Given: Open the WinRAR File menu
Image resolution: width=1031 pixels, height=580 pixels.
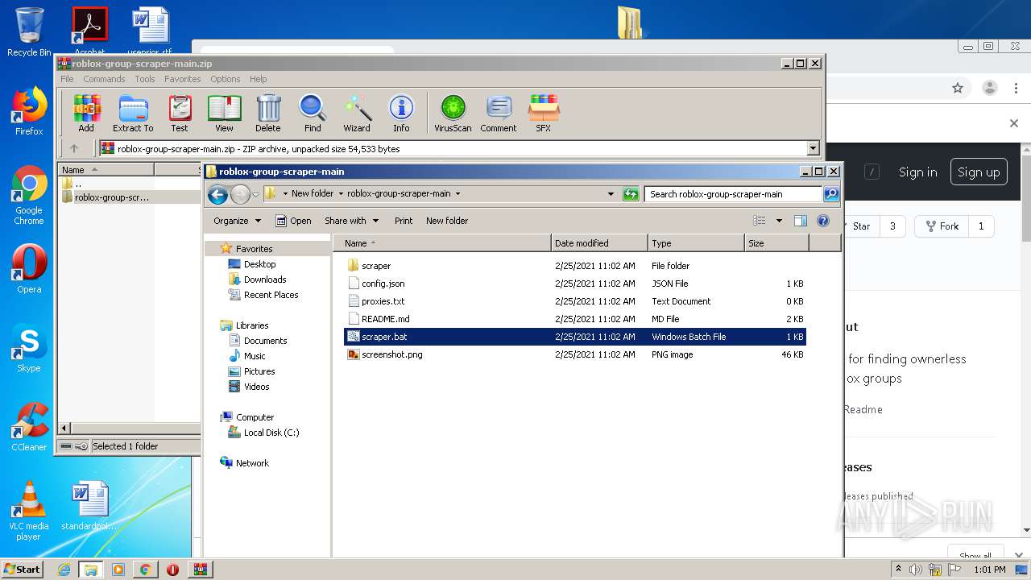Looking at the screenshot, I should pyautogui.click(x=67, y=79).
